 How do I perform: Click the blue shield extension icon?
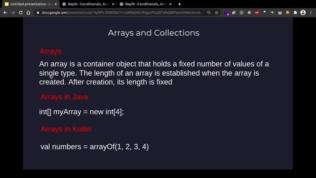[265, 12]
